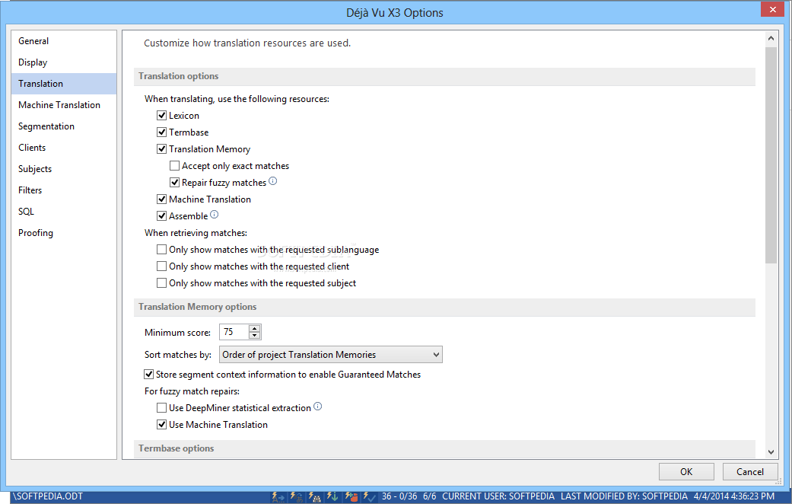Open the Sort matches by dropdown
This screenshot has height=504, width=792.
(x=331, y=354)
